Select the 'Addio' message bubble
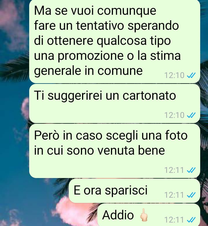 (x=149, y=215)
